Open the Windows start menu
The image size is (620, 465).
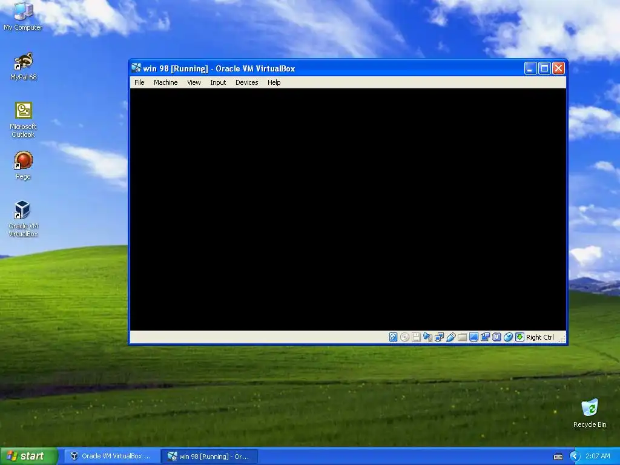point(28,456)
